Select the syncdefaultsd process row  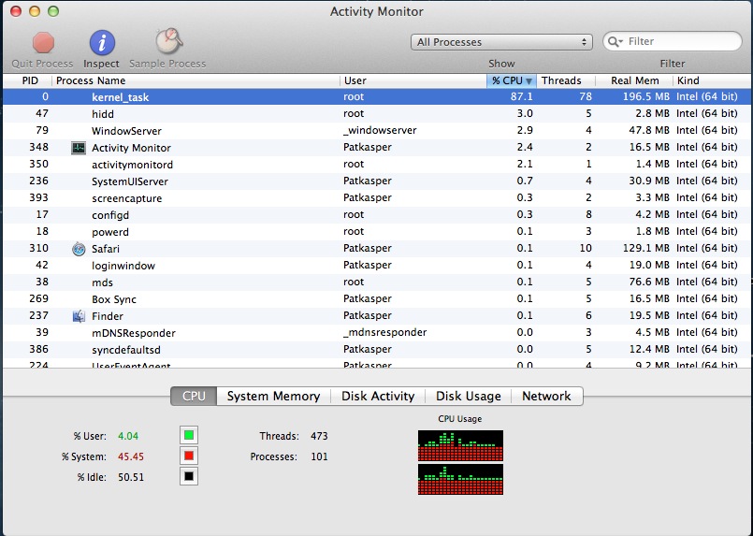376,349
